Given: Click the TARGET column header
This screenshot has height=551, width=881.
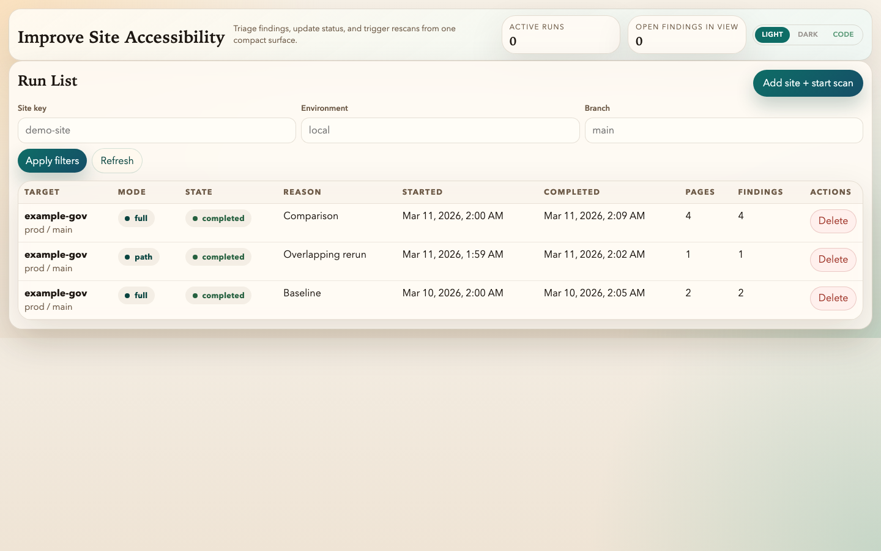Looking at the screenshot, I should pos(42,192).
